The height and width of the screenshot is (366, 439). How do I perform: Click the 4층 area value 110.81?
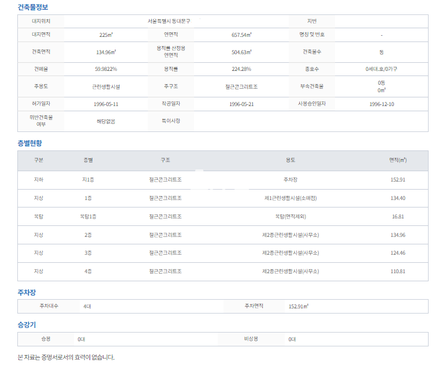point(397,271)
